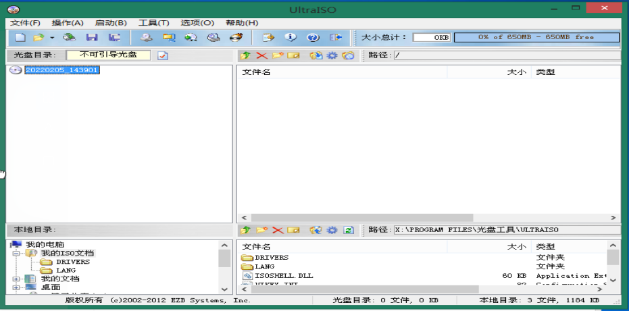Screen dimensions: 629x311
Task: Collapse the 我的ISO文档 tree node
Action: 16,253
